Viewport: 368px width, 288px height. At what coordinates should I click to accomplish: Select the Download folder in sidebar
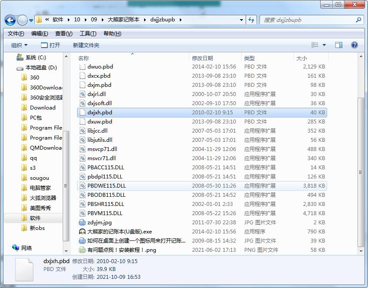(38, 108)
